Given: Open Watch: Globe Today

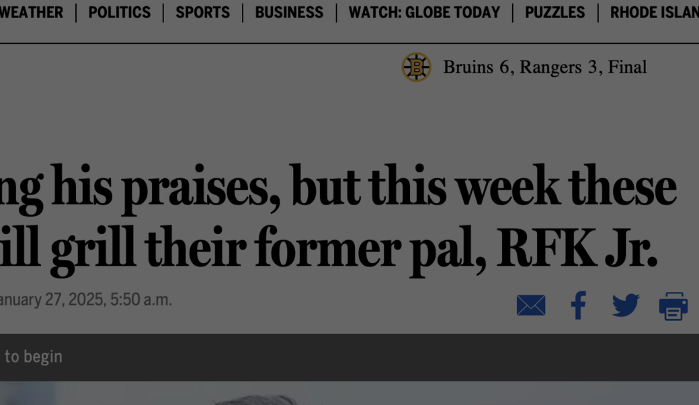Looking at the screenshot, I should (x=424, y=13).
